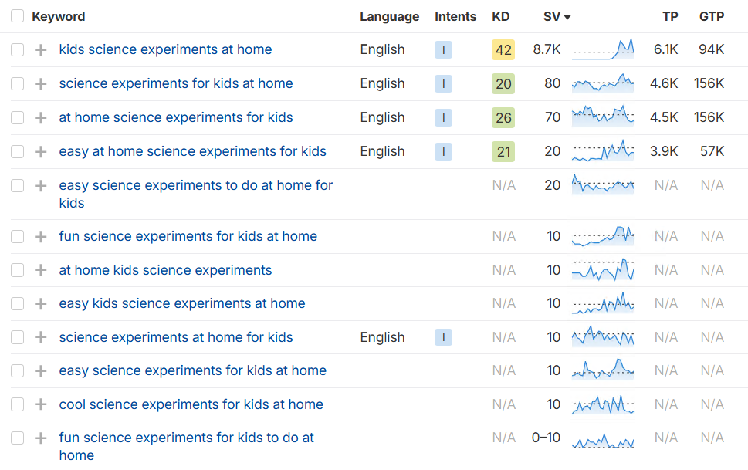Click plus icon for 'kids science experiments at home'
This screenshot has width=748, height=470.
click(x=41, y=49)
